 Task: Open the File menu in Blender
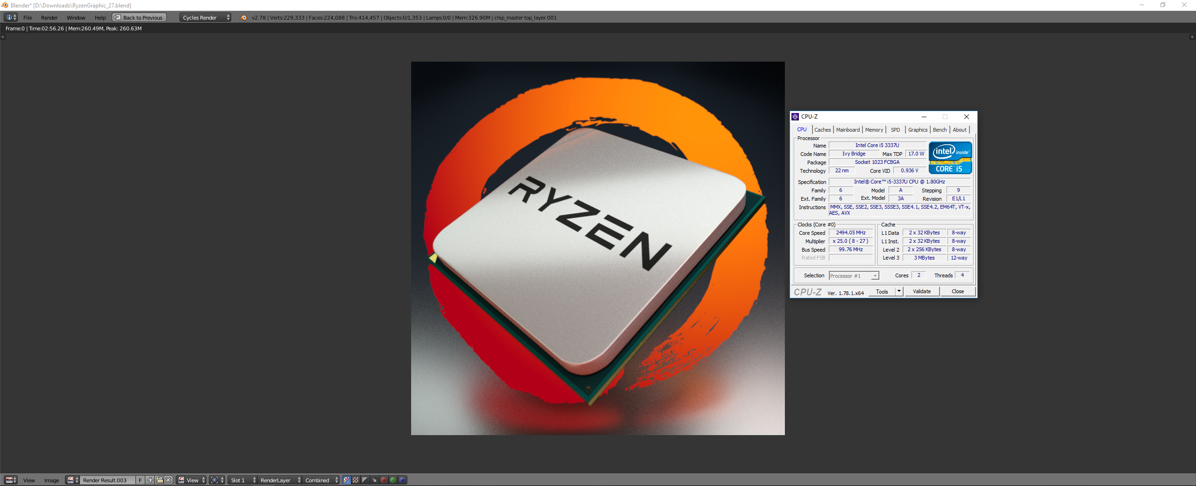point(28,18)
